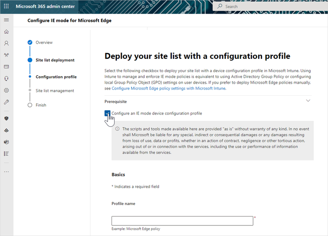Open Configure Microsoft Edge policy settings link
The width and height of the screenshot is (328, 236).
169,88
